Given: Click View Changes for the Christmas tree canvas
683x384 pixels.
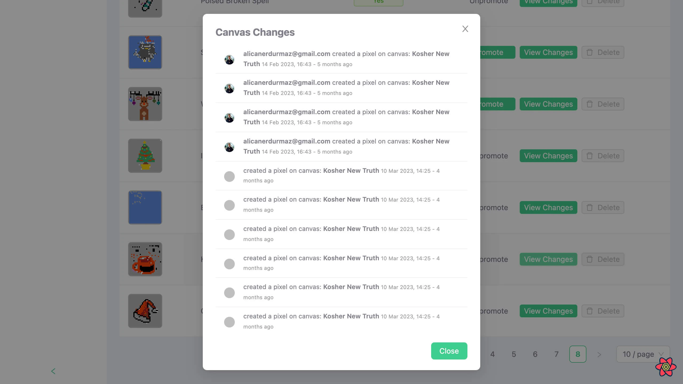Looking at the screenshot, I should click(548, 156).
